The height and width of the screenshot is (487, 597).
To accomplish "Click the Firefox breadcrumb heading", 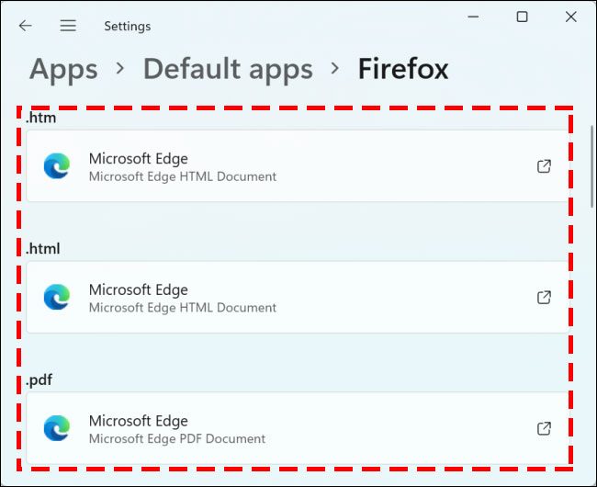I will 403,69.
